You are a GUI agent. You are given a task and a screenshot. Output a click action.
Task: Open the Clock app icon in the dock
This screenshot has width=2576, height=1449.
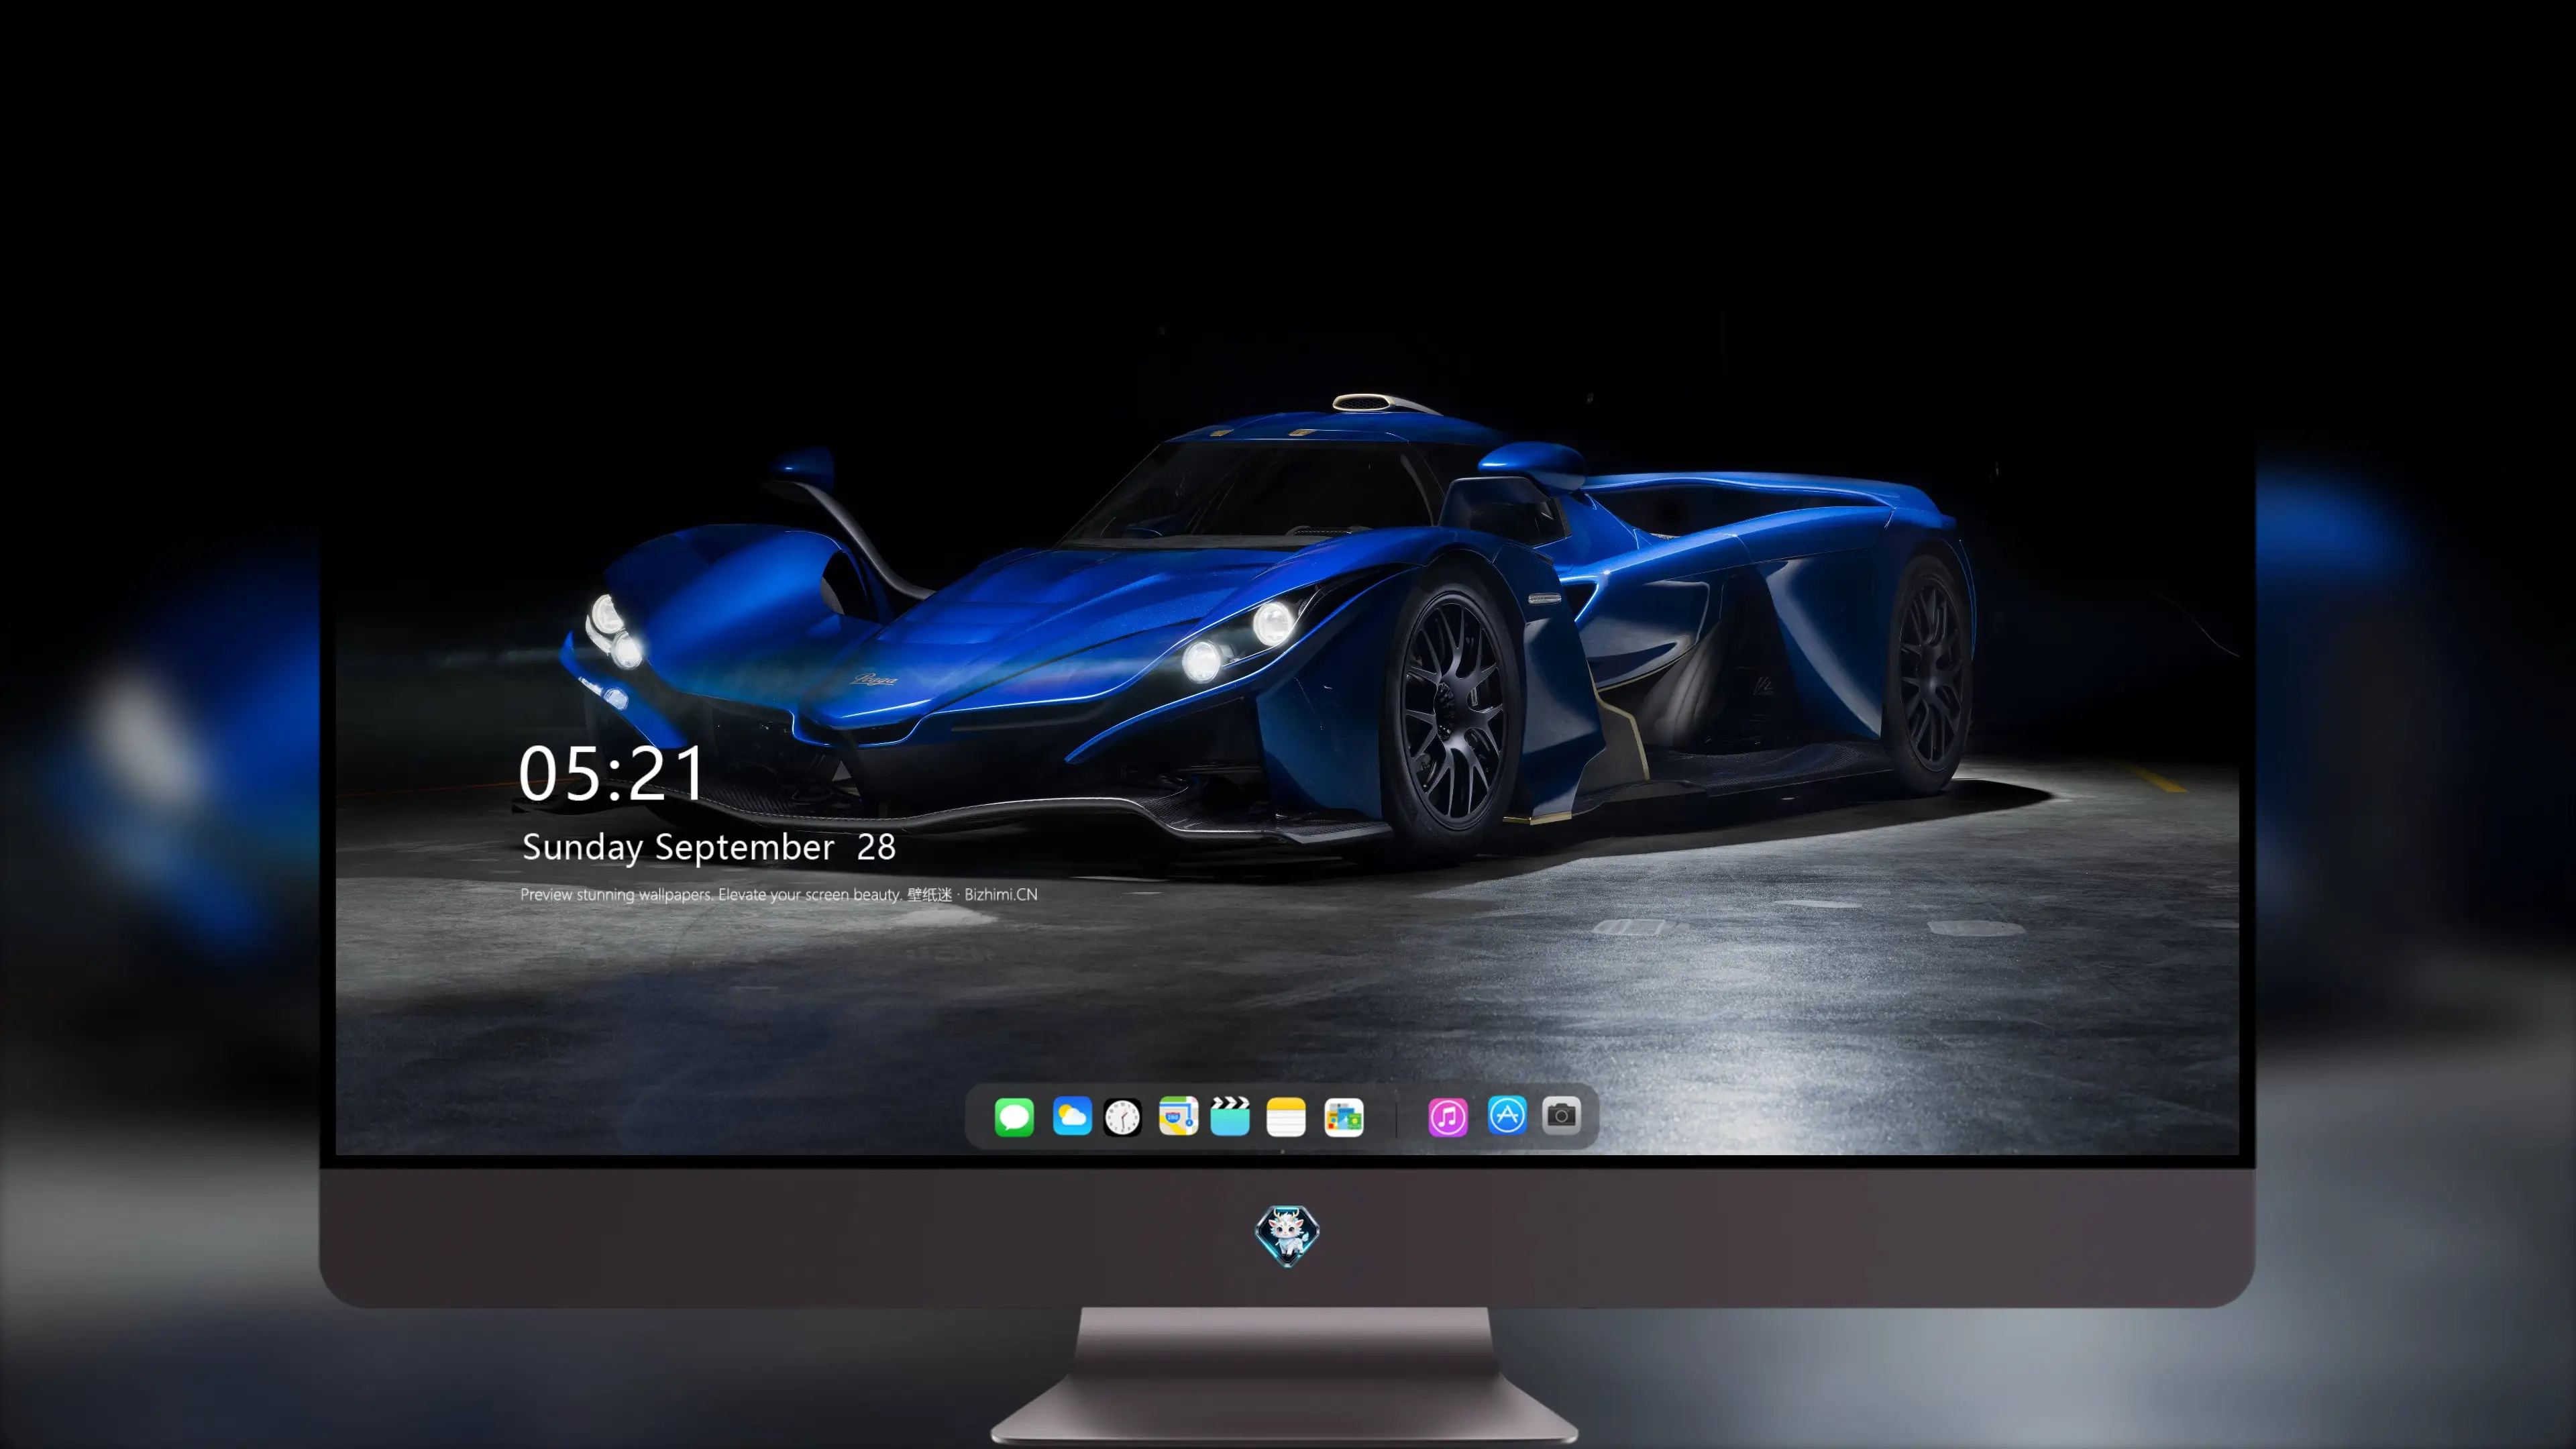(1122, 1117)
